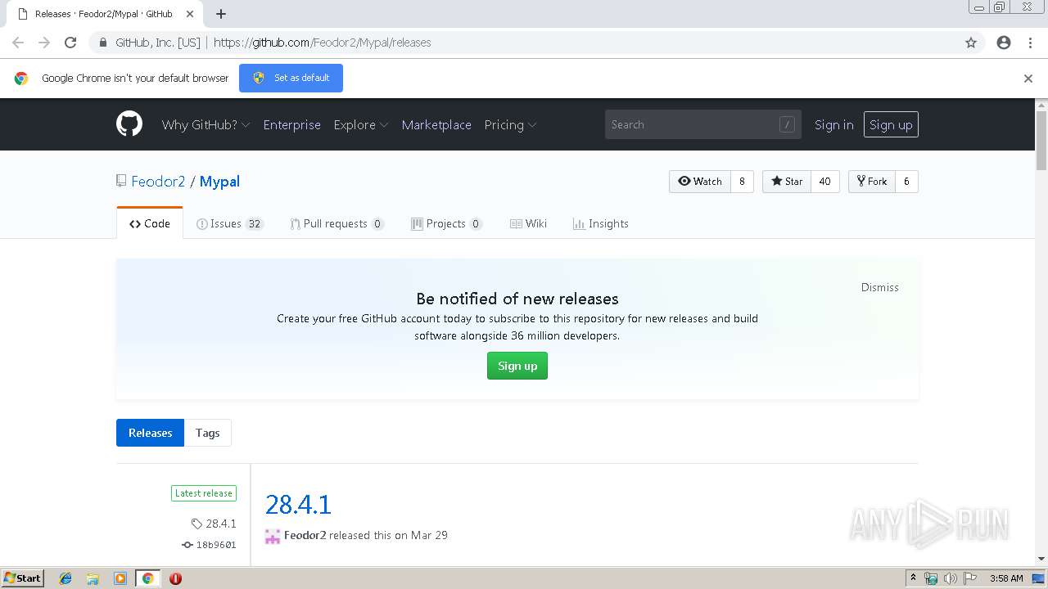Expand the Why GitHub? dropdown
1048x589 pixels.
pyautogui.click(x=206, y=124)
